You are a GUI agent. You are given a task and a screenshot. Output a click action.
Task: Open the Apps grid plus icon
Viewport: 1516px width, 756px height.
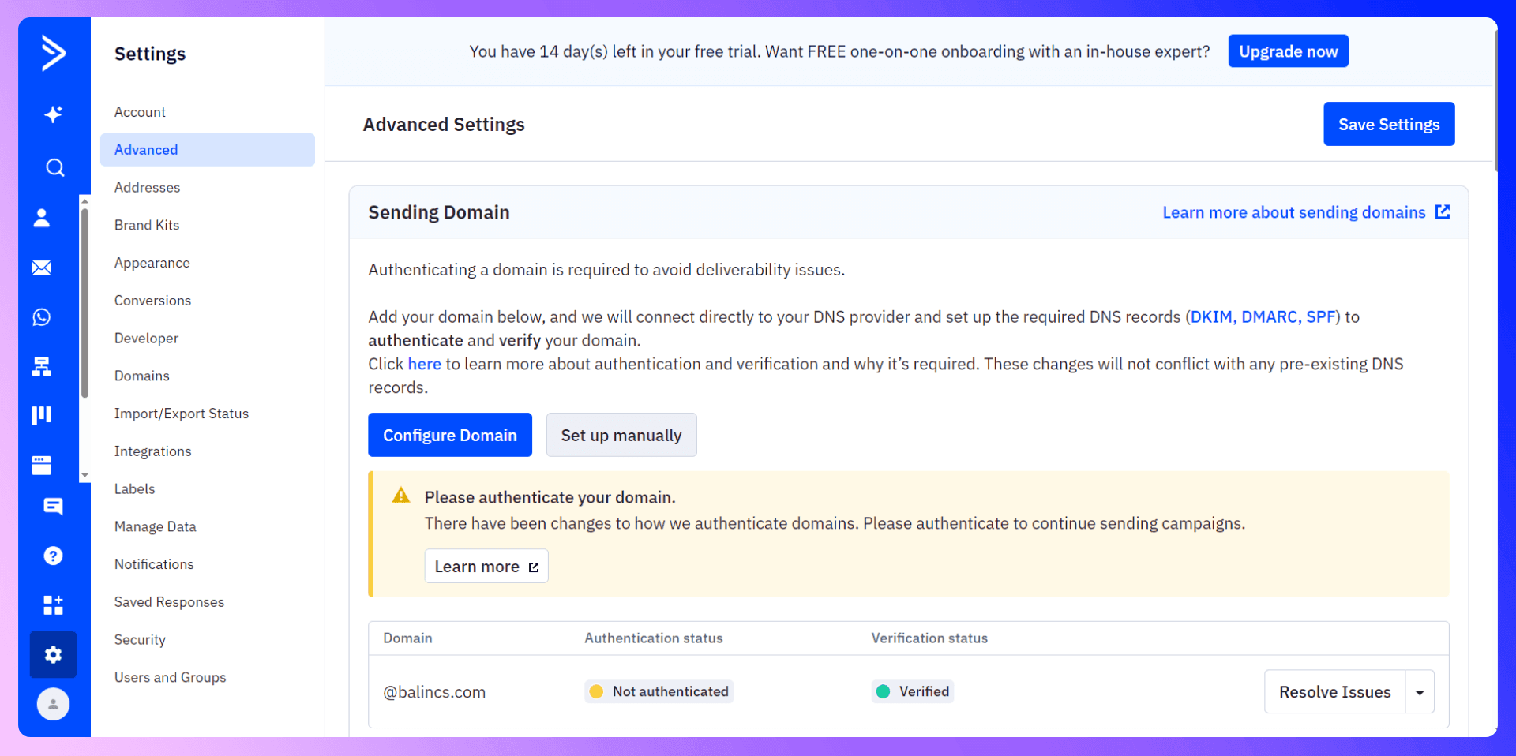[53, 605]
